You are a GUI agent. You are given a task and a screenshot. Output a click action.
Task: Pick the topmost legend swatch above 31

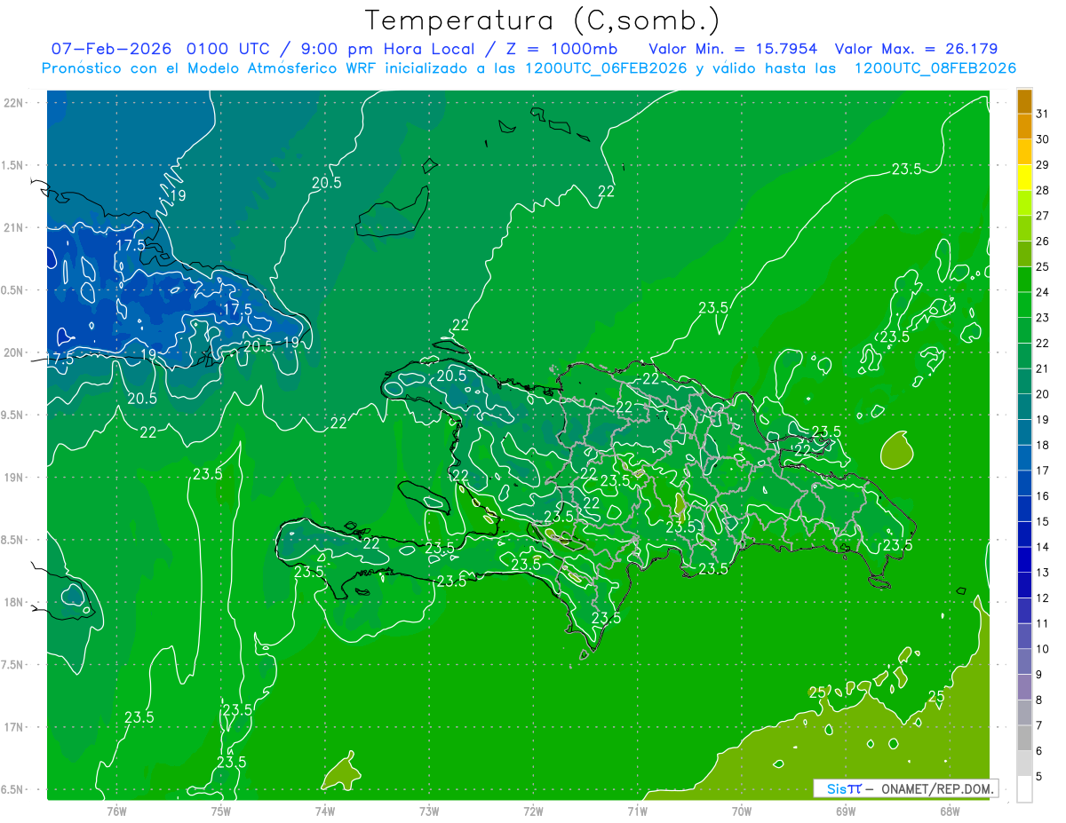click(x=1025, y=101)
